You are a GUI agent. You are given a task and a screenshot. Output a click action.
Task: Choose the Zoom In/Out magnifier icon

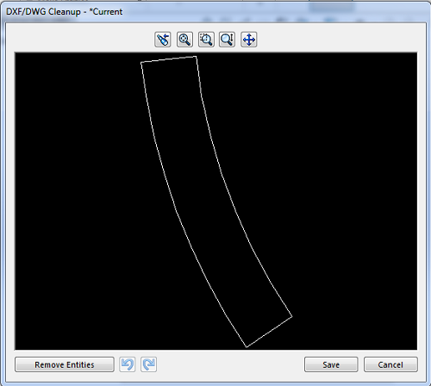coord(228,40)
